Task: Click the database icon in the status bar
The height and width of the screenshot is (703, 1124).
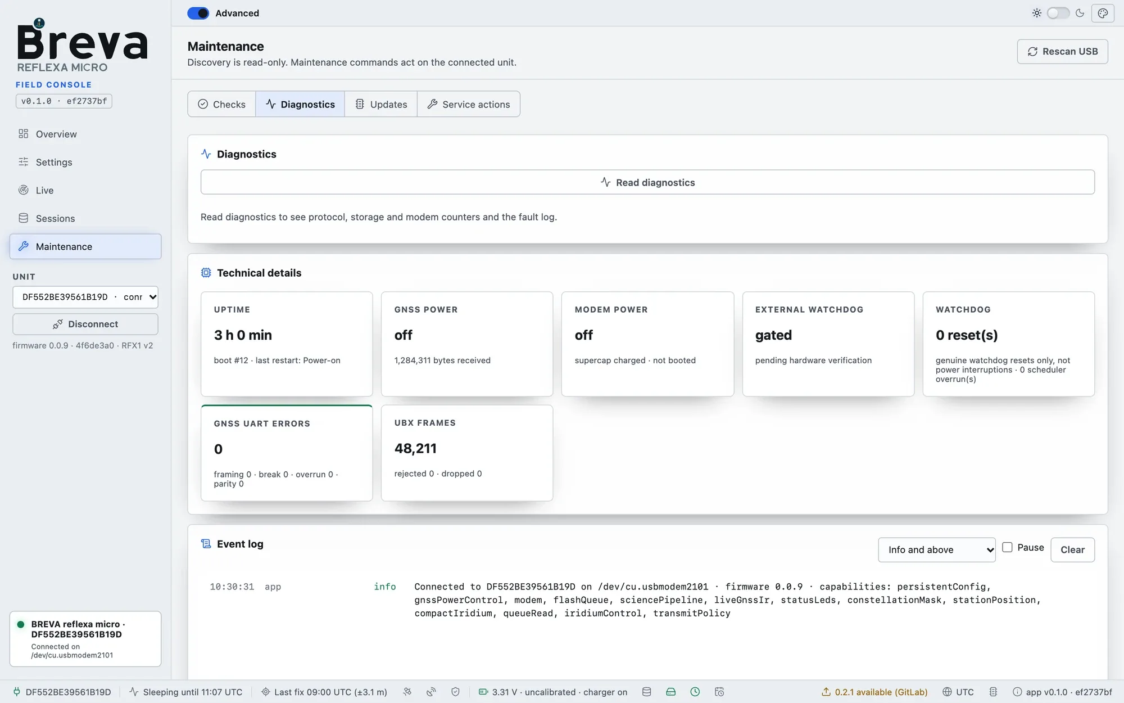Action: click(646, 692)
